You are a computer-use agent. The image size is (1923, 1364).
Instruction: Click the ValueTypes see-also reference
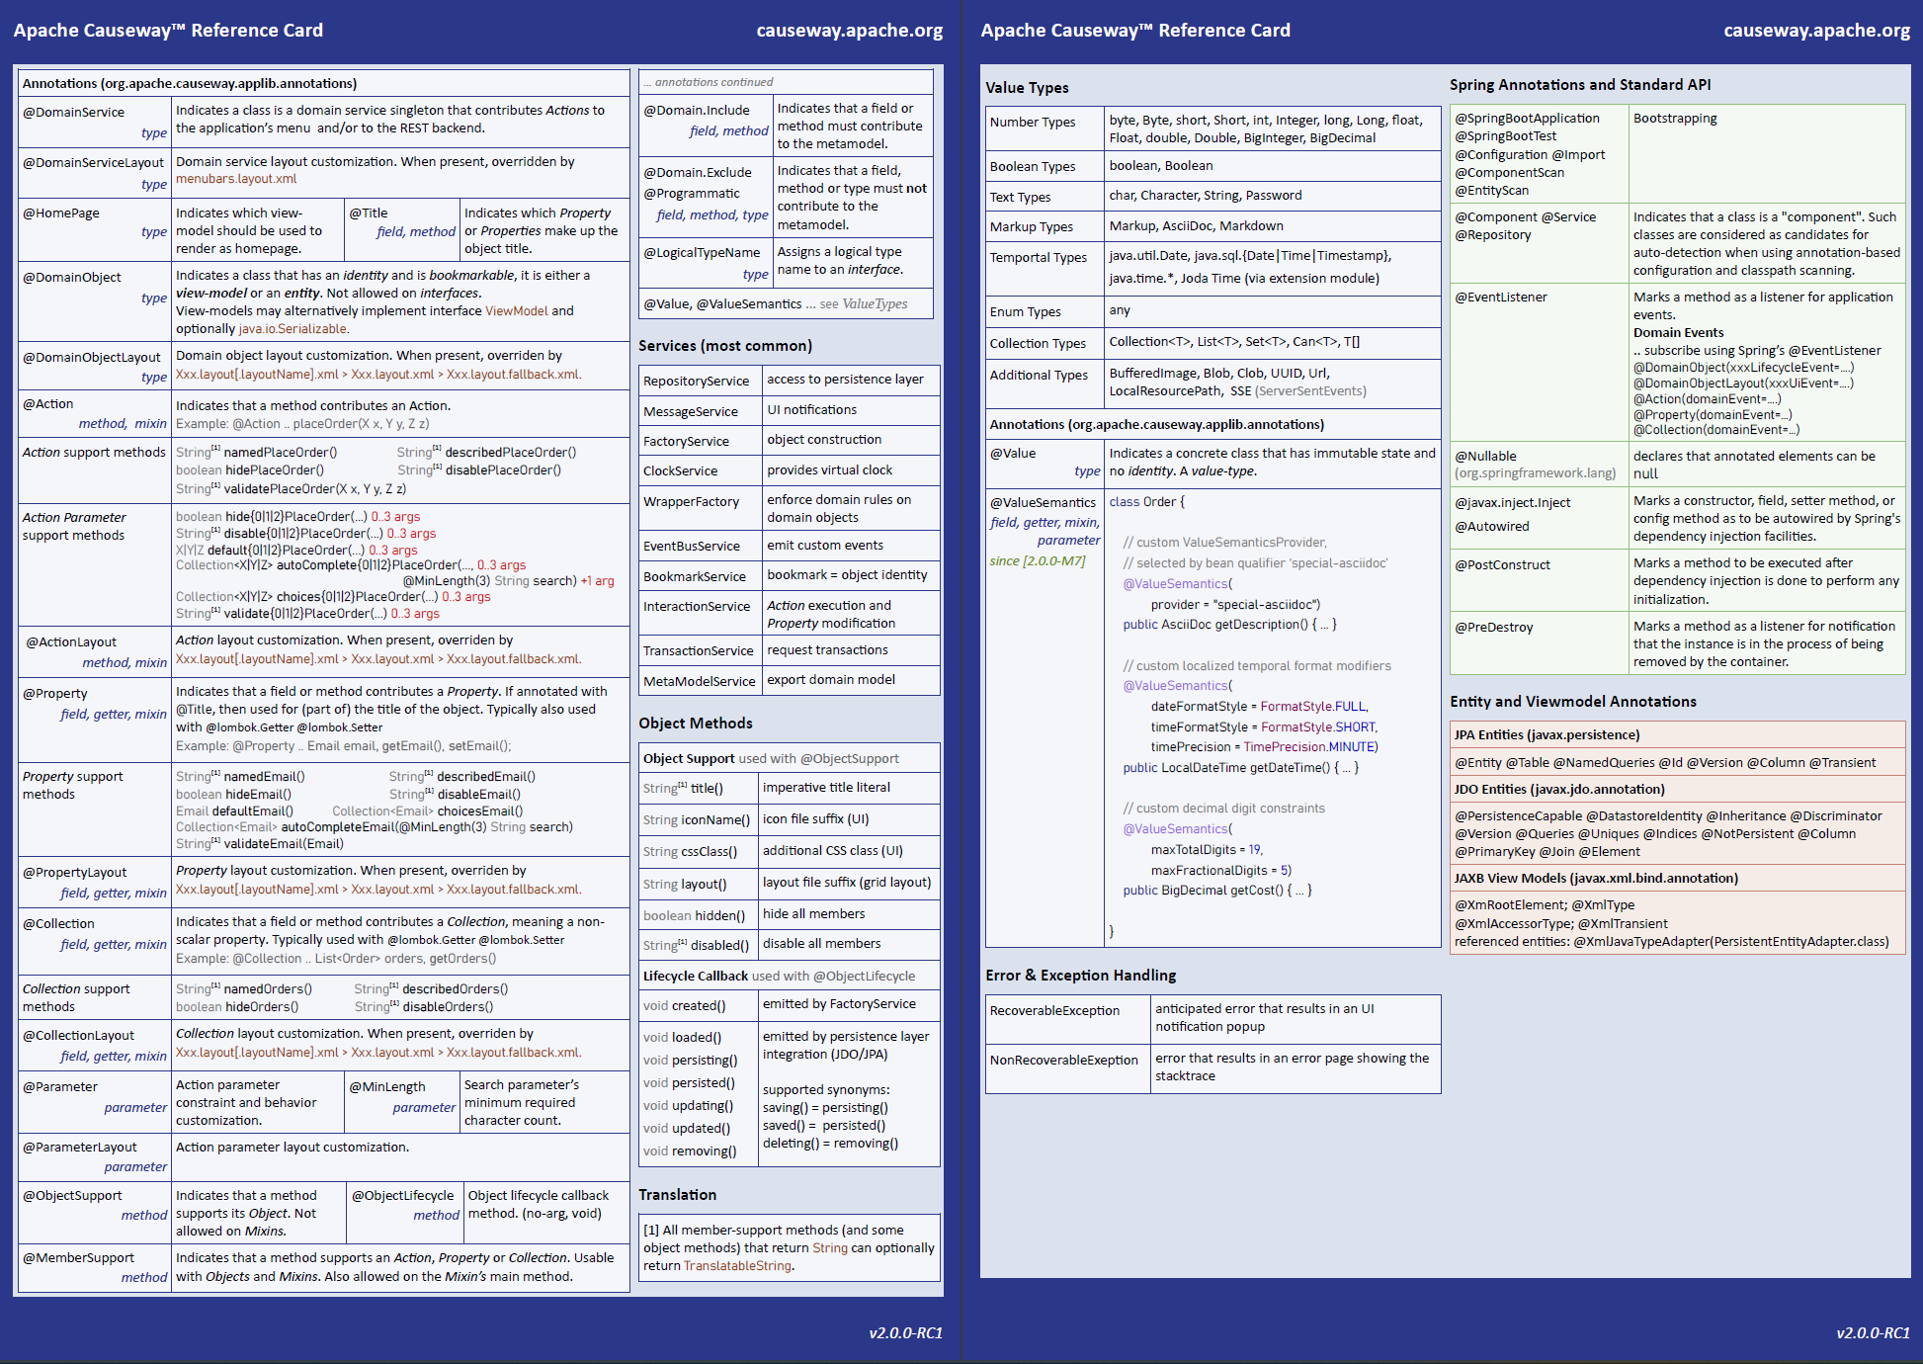[875, 304]
